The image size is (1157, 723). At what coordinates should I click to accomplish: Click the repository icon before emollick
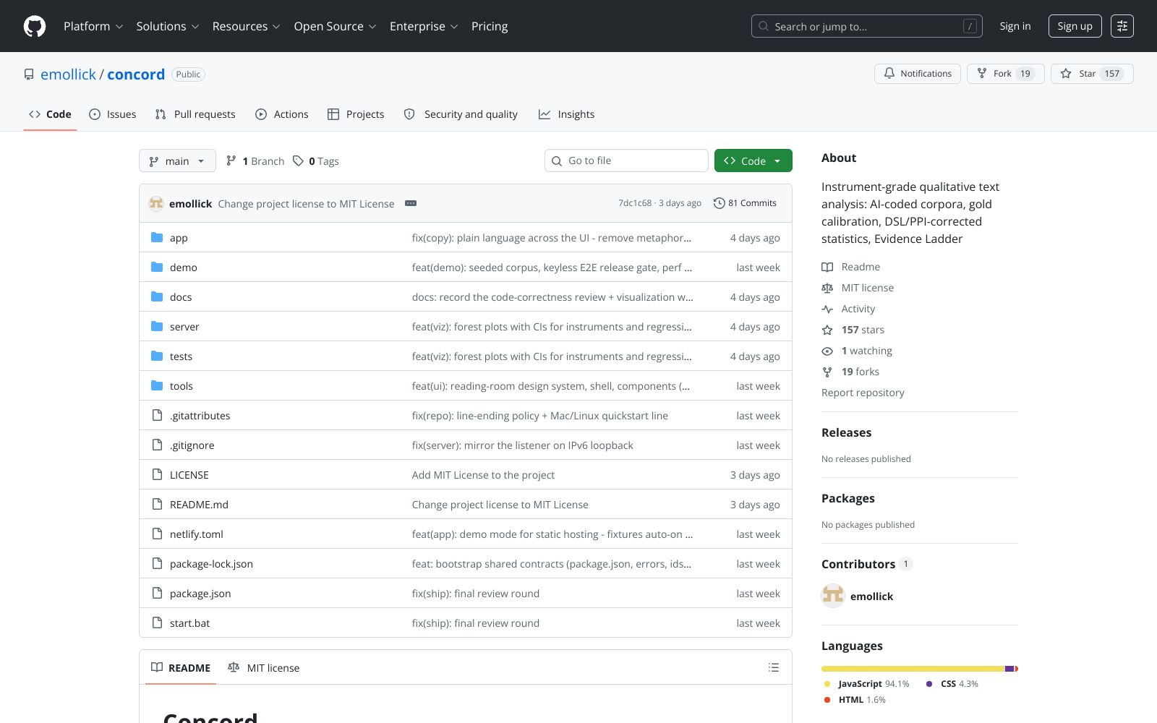click(x=29, y=74)
